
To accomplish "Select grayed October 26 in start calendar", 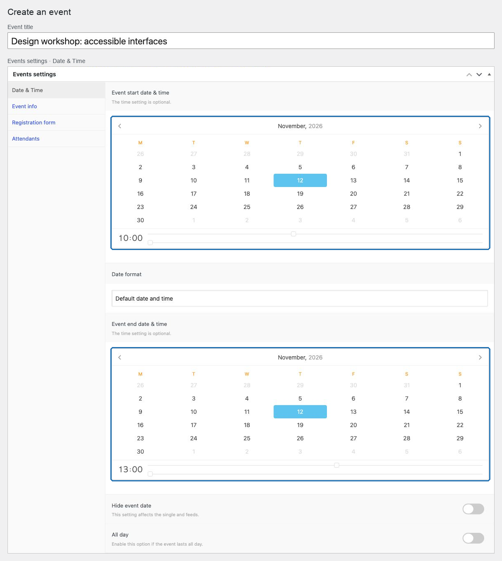I will coord(140,154).
